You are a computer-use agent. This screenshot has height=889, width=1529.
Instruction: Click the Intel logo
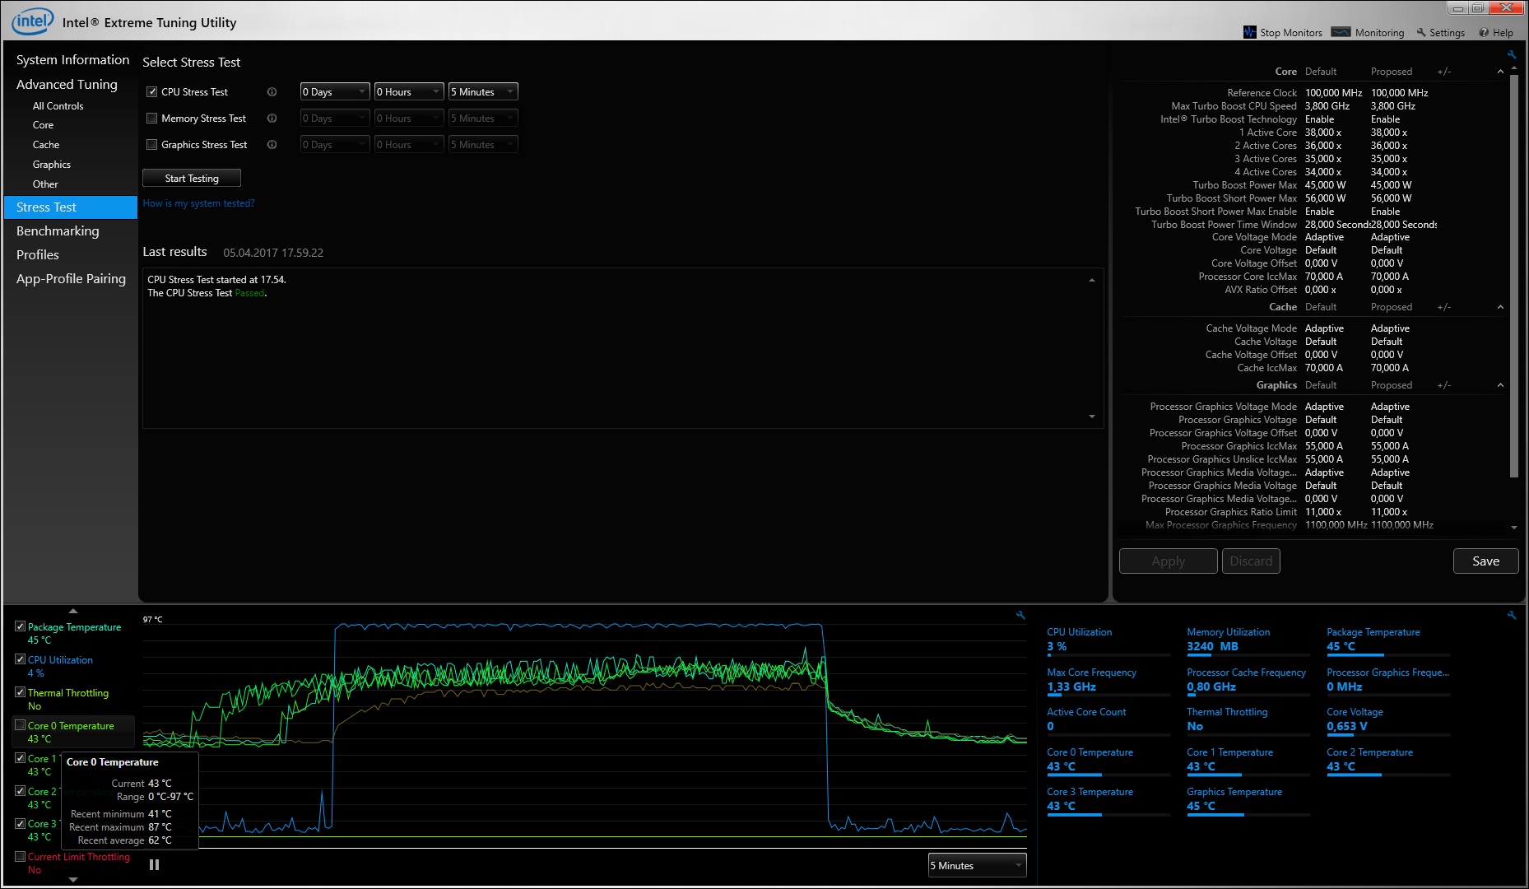[x=32, y=21]
